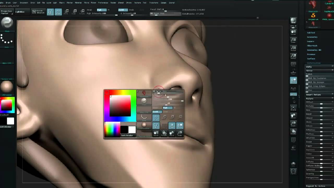Click the Edit mode icon in the top toolbar

point(50,12)
